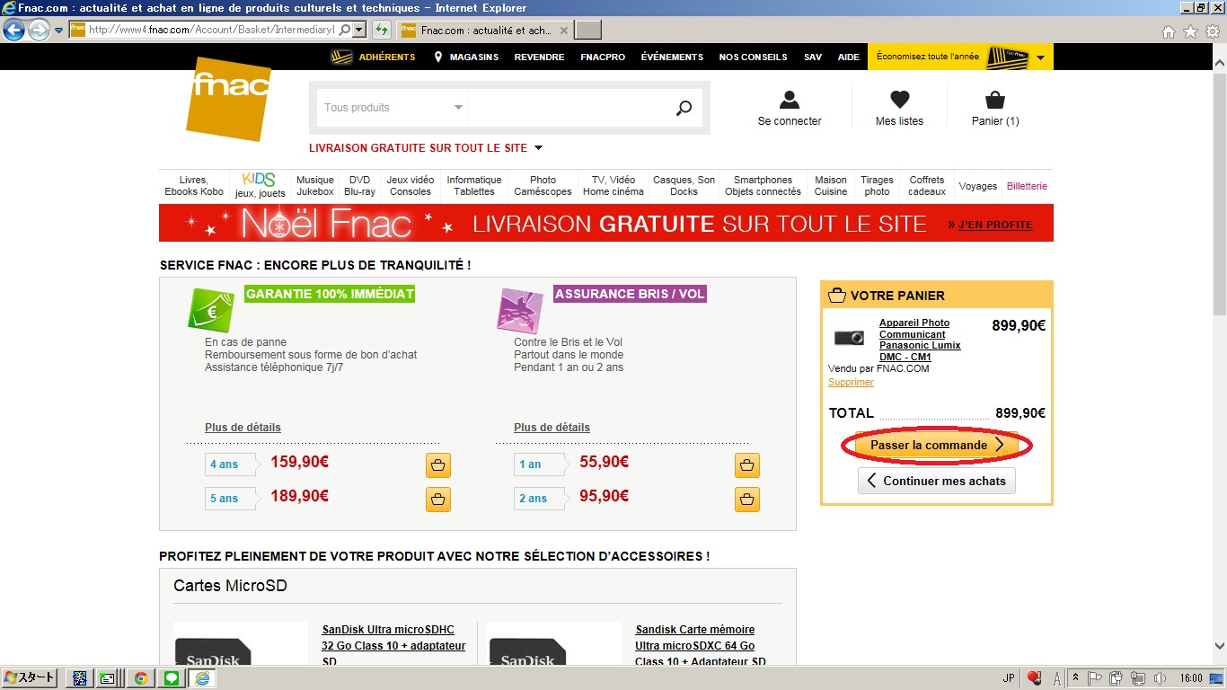
Task: Add the 4 ans warranty to basket
Action: pos(438,465)
